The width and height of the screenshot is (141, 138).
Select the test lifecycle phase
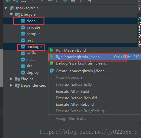(30, 40)
